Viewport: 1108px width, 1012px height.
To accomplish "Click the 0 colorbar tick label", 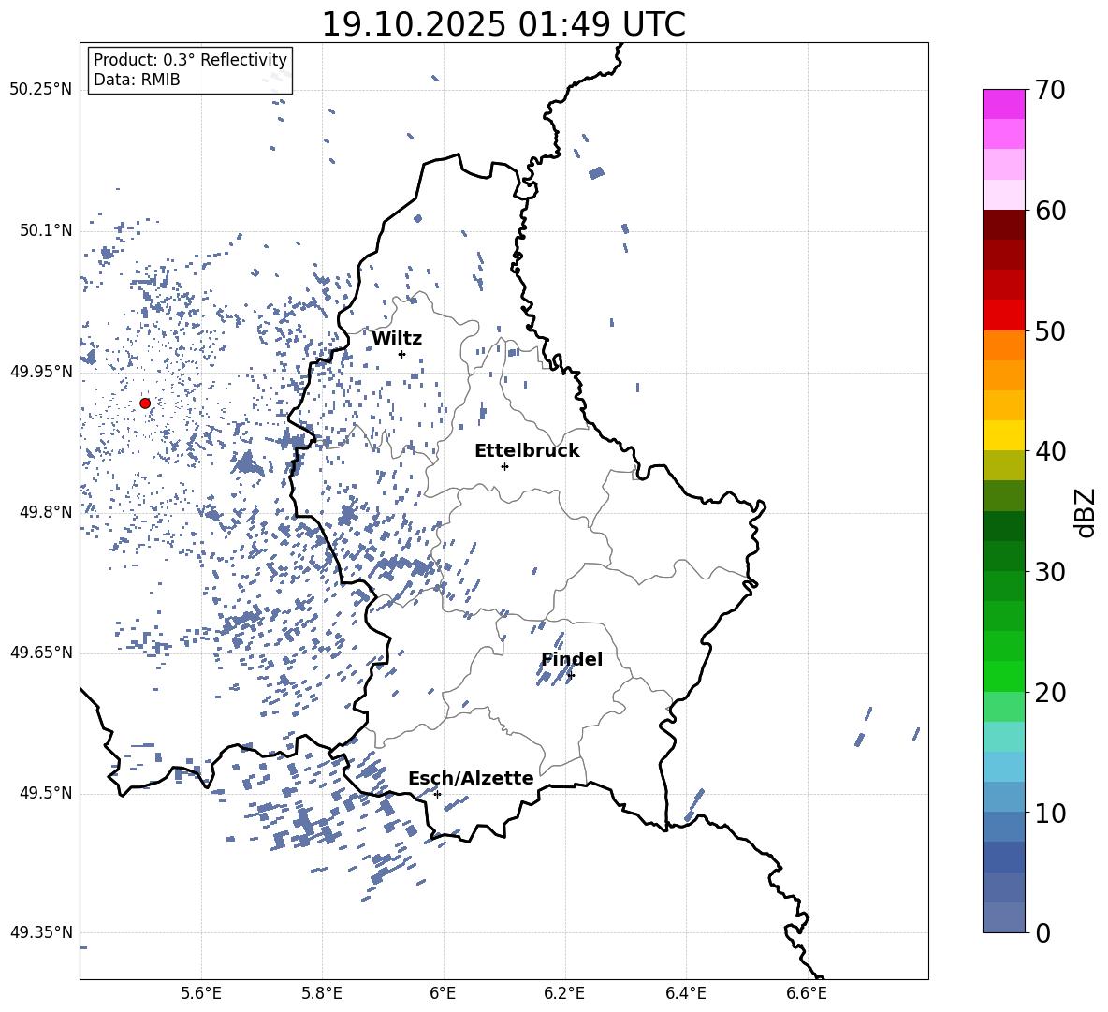I will 1042,932.
